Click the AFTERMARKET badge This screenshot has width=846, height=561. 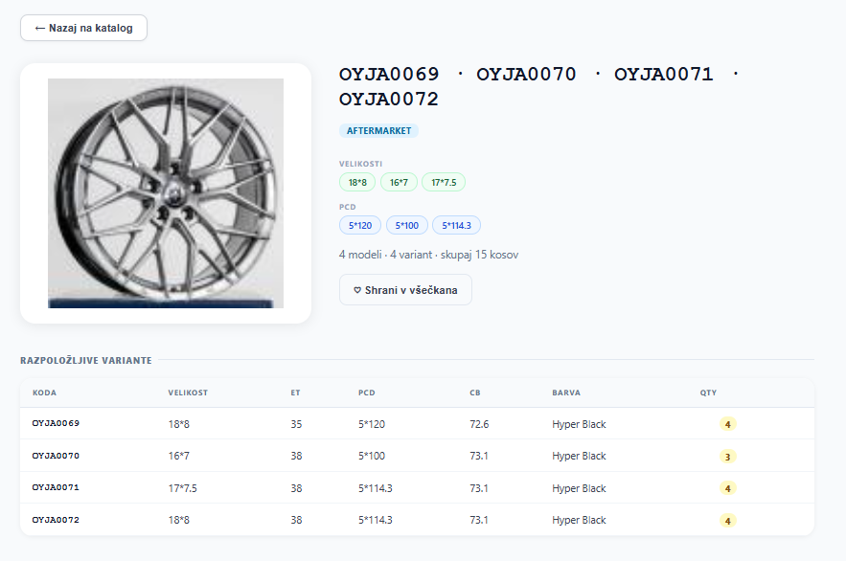378,130
